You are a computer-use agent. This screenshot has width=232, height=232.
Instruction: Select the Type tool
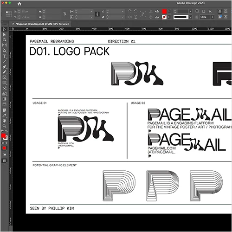[4, 56]
